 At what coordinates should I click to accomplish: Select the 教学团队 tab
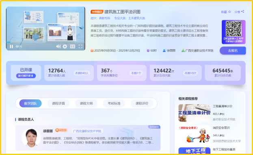[30, 103]
